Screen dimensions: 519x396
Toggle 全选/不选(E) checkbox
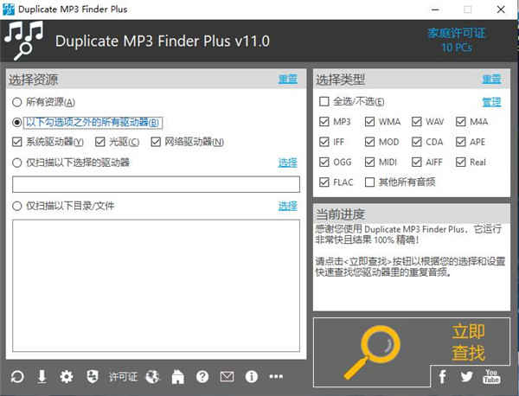324,101
